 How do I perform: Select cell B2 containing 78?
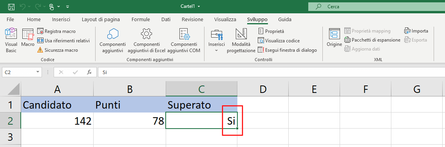[129, 121]
